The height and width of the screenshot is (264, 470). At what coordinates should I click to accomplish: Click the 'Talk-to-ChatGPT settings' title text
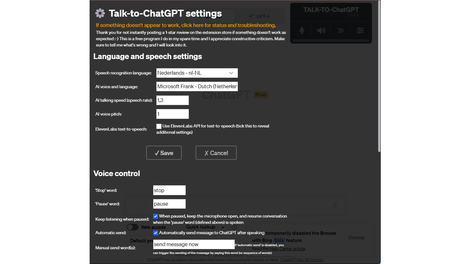(x=165, y=13)
